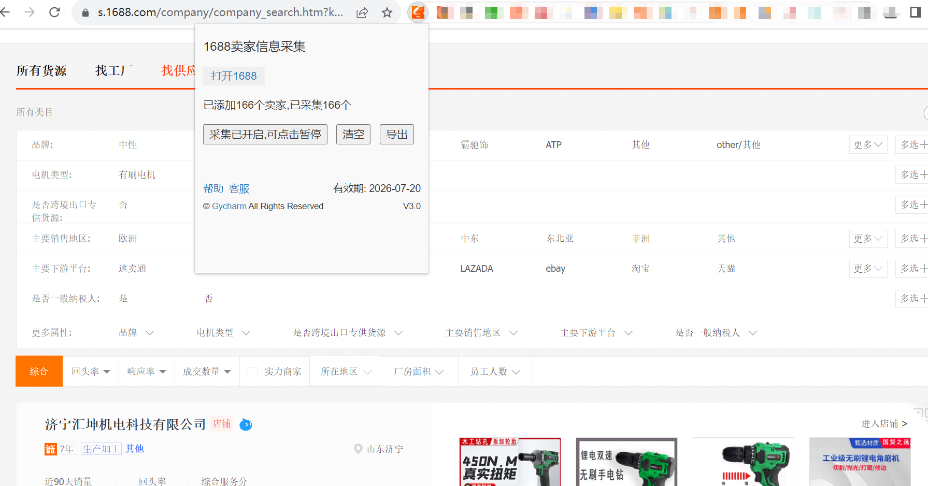Image resolution: width=928 pixels, height=486 pixels.
Task: Click the 店铺 tag beside company name
Action: click(x=222, y=424)
